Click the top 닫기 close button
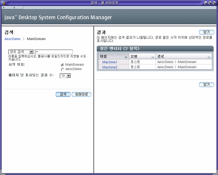Screen dimensions: 218x175 [x=206, y=32]
